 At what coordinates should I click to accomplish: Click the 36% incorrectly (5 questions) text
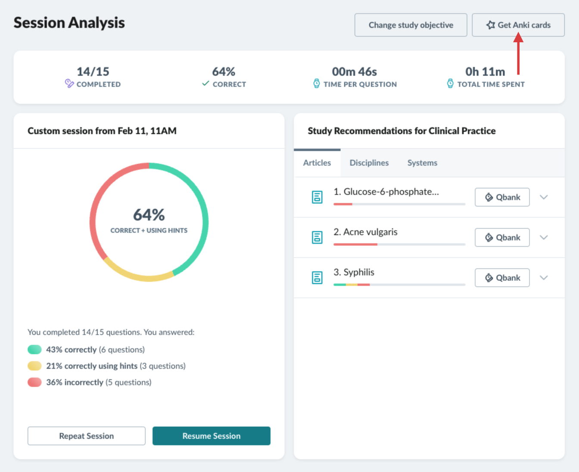click(x=99, y=382)
